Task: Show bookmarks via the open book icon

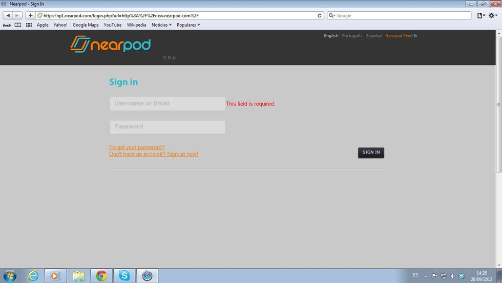Action: pos(18,25)
